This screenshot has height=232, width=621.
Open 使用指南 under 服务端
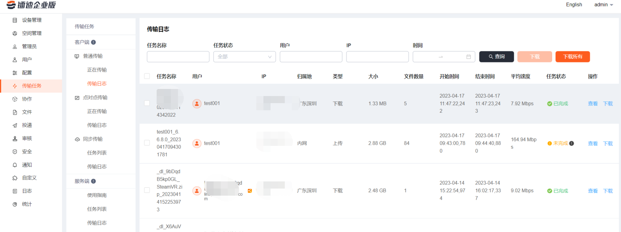(97, 195)
